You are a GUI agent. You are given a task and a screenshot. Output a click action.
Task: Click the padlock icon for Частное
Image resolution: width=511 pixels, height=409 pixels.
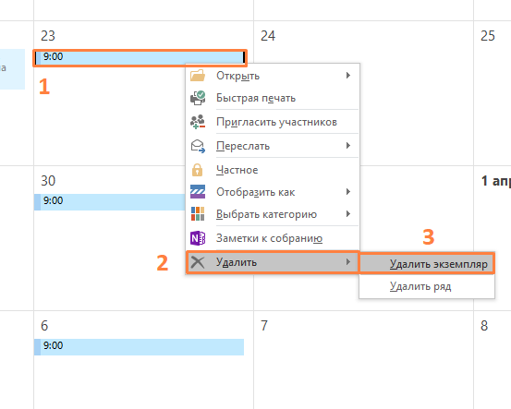click(x=197, y=170)
